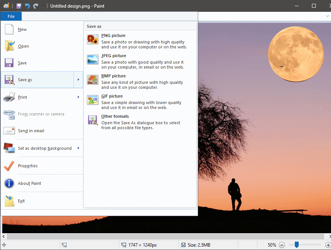Choose the JPEG picture icon
331x250 pixels.
(x=93, y=59)
